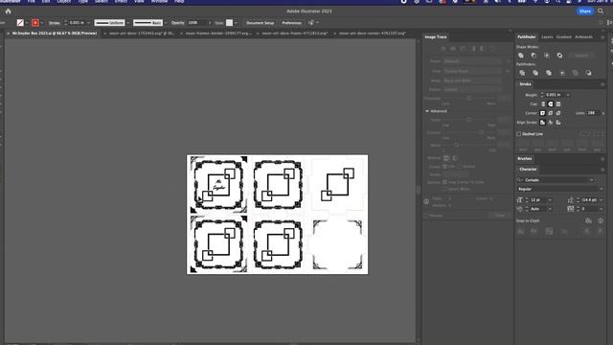Click the Share button
Image resolution: width=613 pixels, height=345 pixels.
(x=585, y=11)
